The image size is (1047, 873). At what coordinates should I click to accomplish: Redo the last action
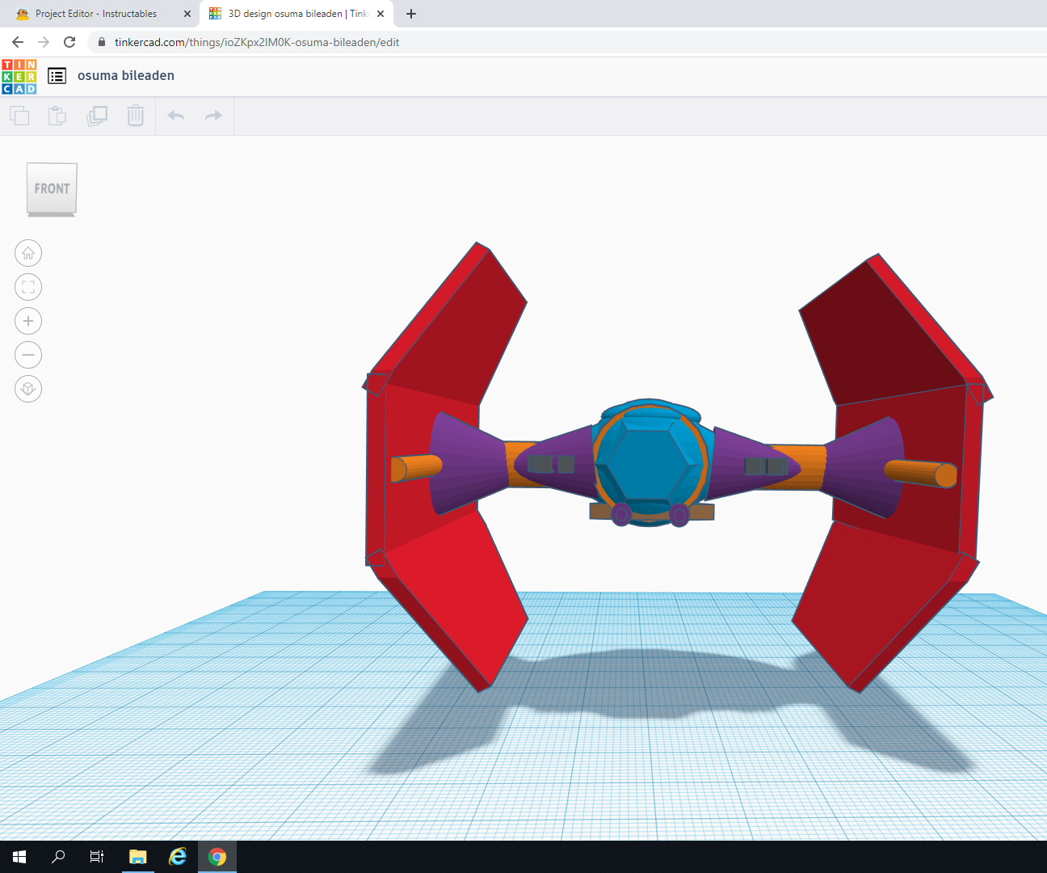coord(213,116)
